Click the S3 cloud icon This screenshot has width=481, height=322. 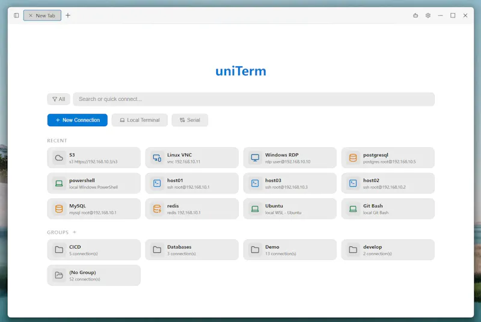click(x=59, y=158)
